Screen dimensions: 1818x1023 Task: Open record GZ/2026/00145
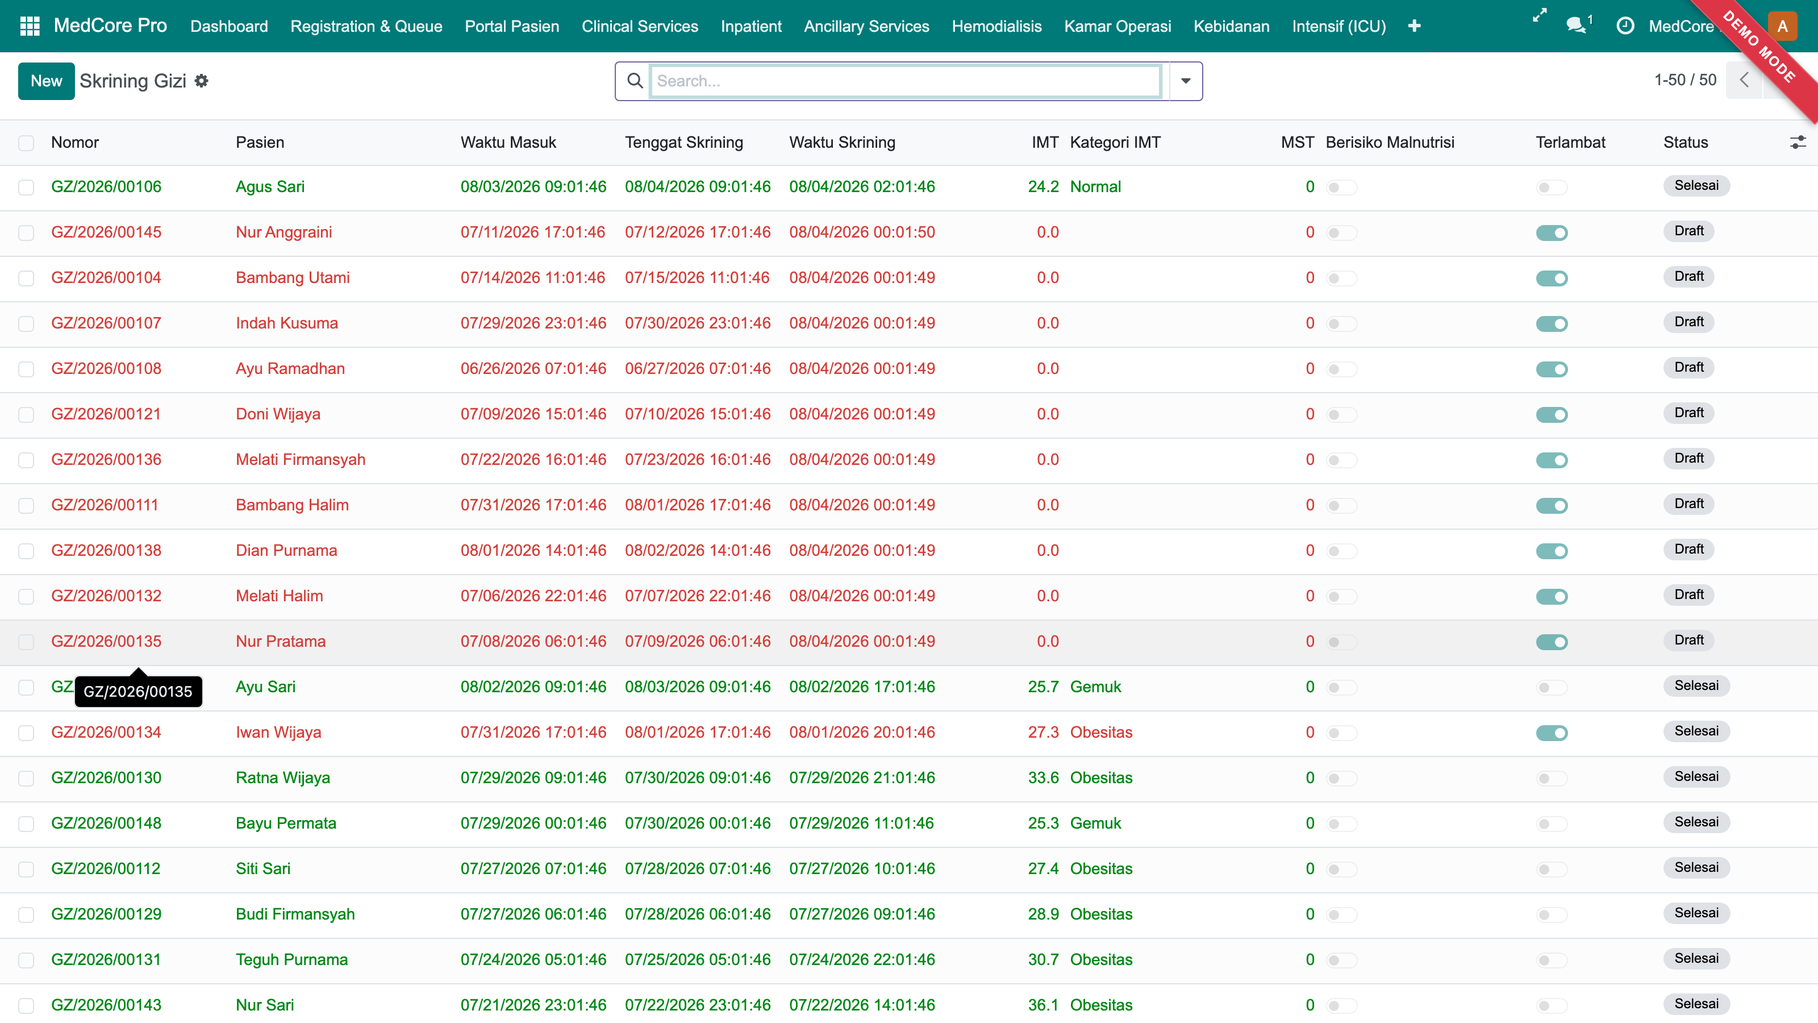pos(106,232)
